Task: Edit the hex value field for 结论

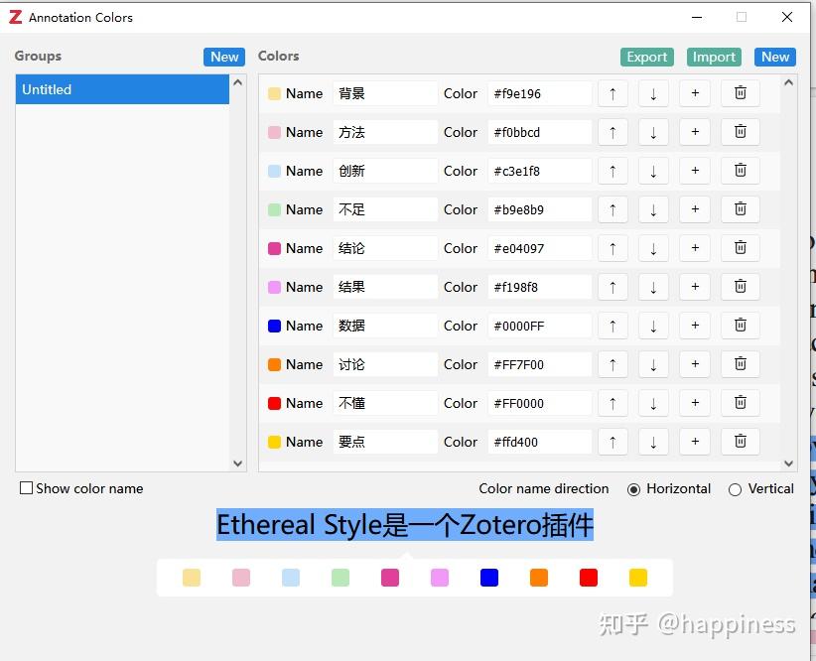Action: [539, 247]
